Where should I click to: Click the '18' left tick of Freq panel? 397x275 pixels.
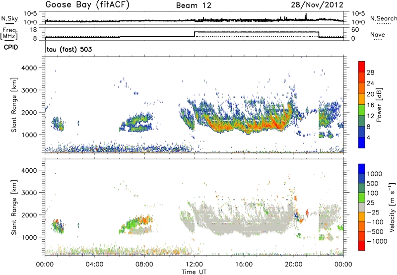coord(33,30)
